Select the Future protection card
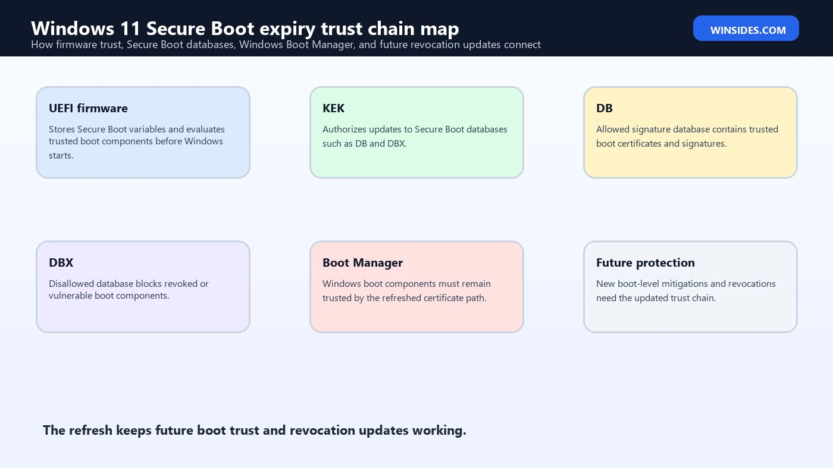Viewport: 833px width, 468px height. [690, 287]
